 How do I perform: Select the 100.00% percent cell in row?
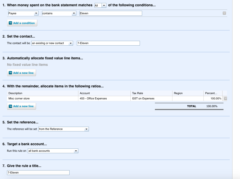(x=213, y=98)
